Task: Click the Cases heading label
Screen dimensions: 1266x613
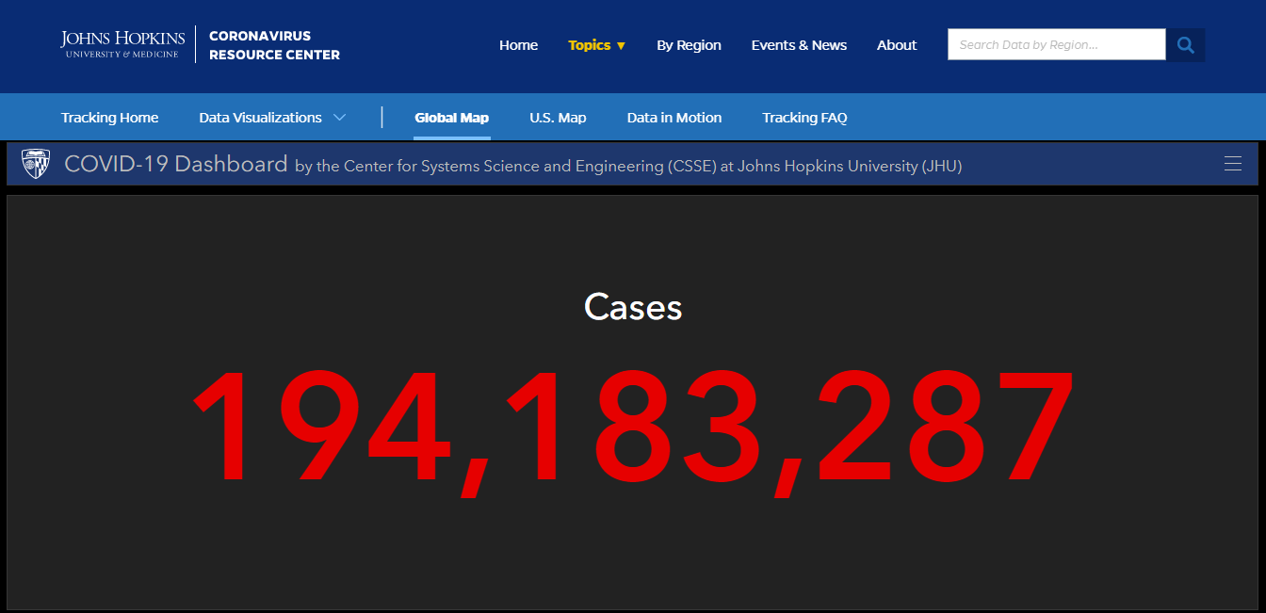Action: (x=633, y=307)
